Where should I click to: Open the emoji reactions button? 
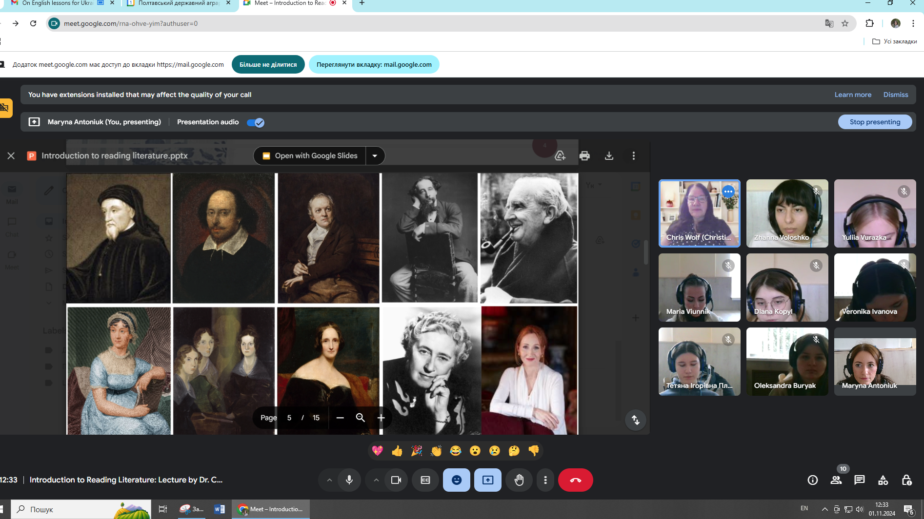[457, 480]
